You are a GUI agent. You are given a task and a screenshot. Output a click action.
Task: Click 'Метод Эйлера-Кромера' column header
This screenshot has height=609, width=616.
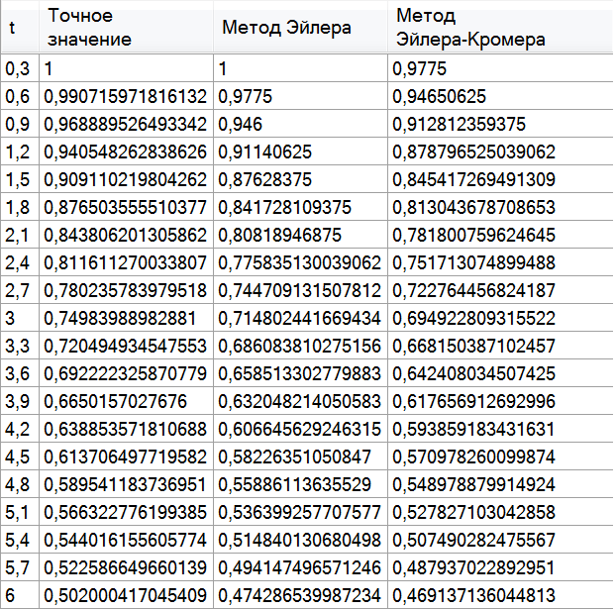501,27
